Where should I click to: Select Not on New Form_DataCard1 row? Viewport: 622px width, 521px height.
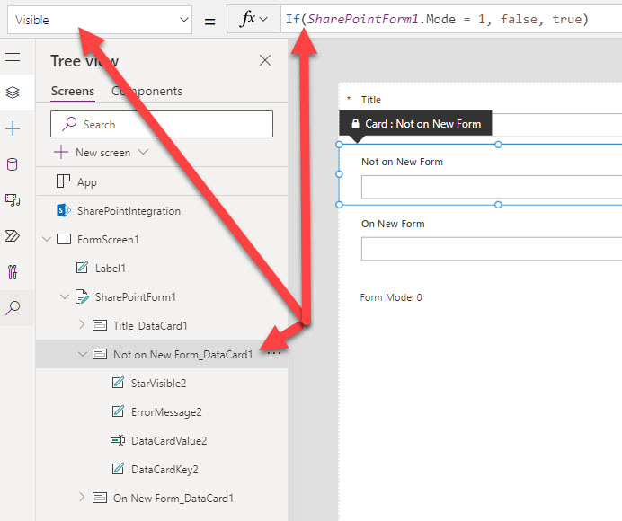(162, 354)
